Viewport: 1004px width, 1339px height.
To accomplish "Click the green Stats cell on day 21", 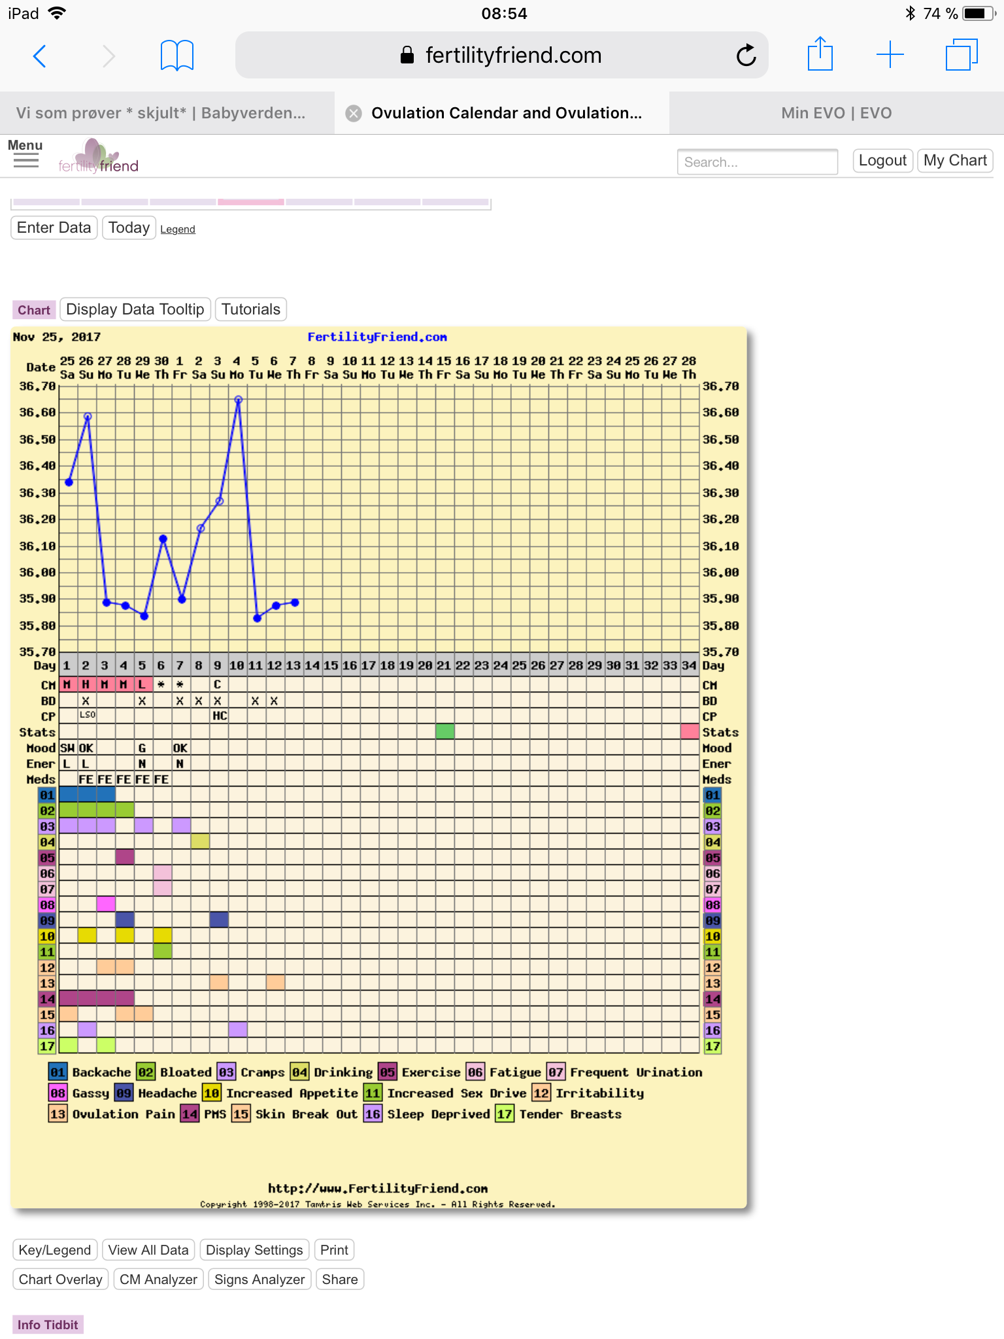I will 444,732.
